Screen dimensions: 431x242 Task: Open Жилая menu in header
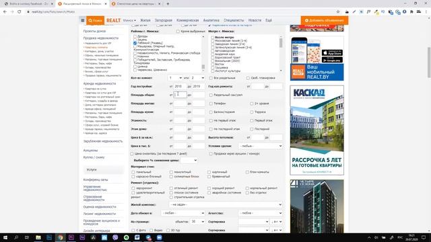[145, 20]
